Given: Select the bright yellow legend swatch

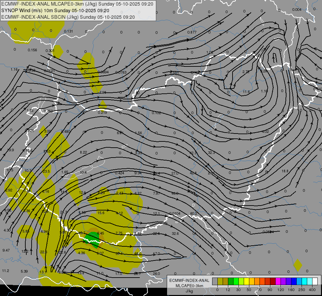Looking at the screenshot, I should 246,282.
